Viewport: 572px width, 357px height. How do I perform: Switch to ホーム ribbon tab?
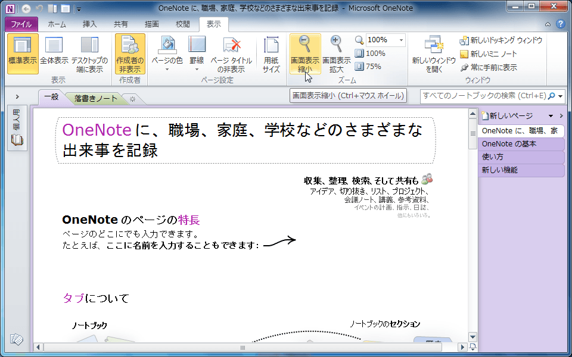[57, 24]
